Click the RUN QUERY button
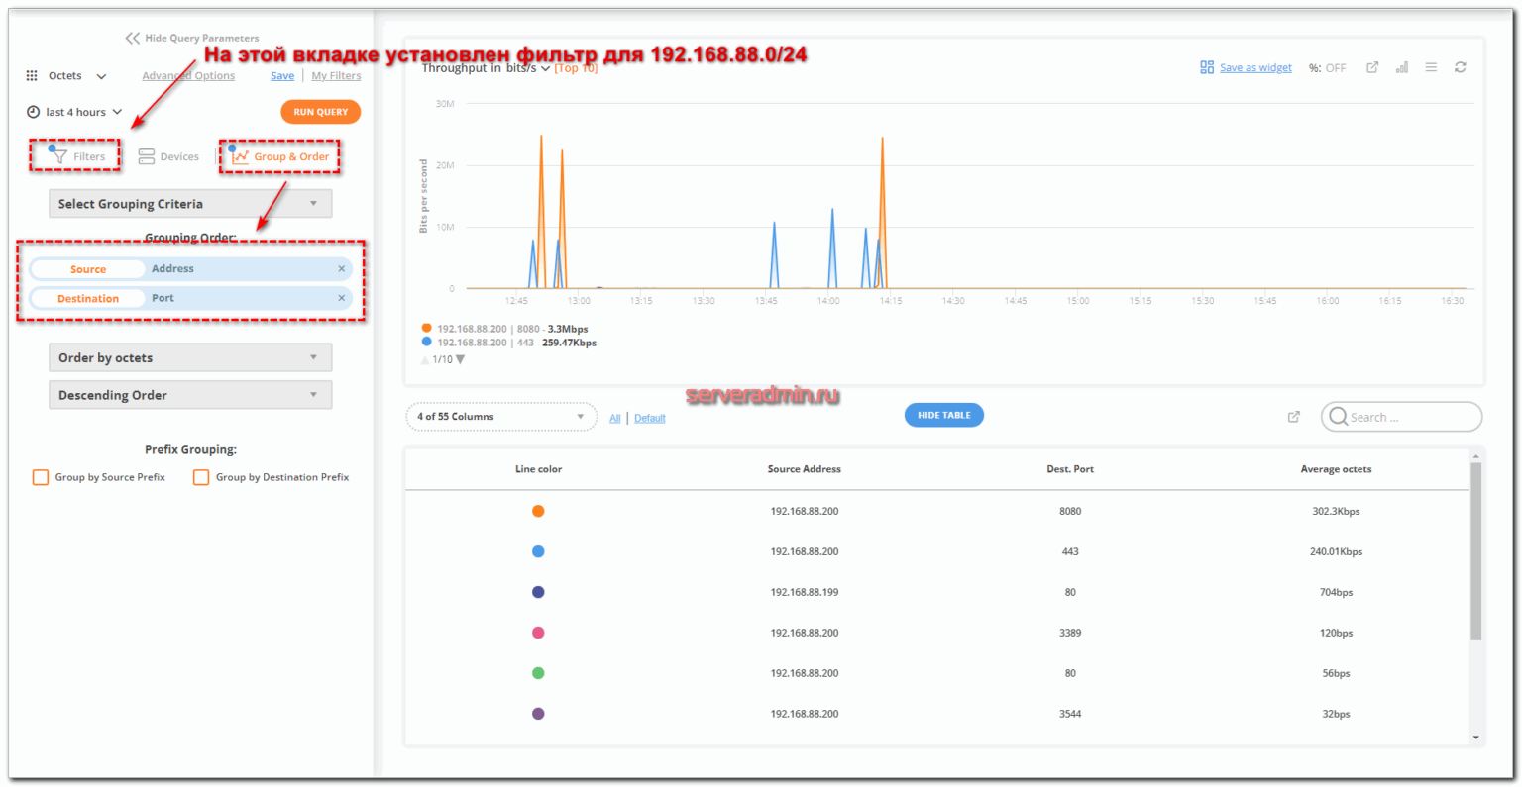The image size is (1522, 787). pyautogui.click(x=320, y=112)
